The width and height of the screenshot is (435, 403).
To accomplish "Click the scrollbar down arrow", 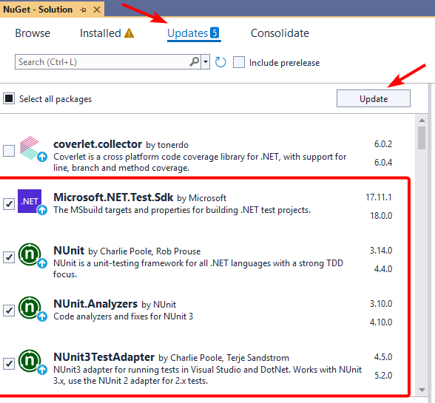I will coord(422,390).
